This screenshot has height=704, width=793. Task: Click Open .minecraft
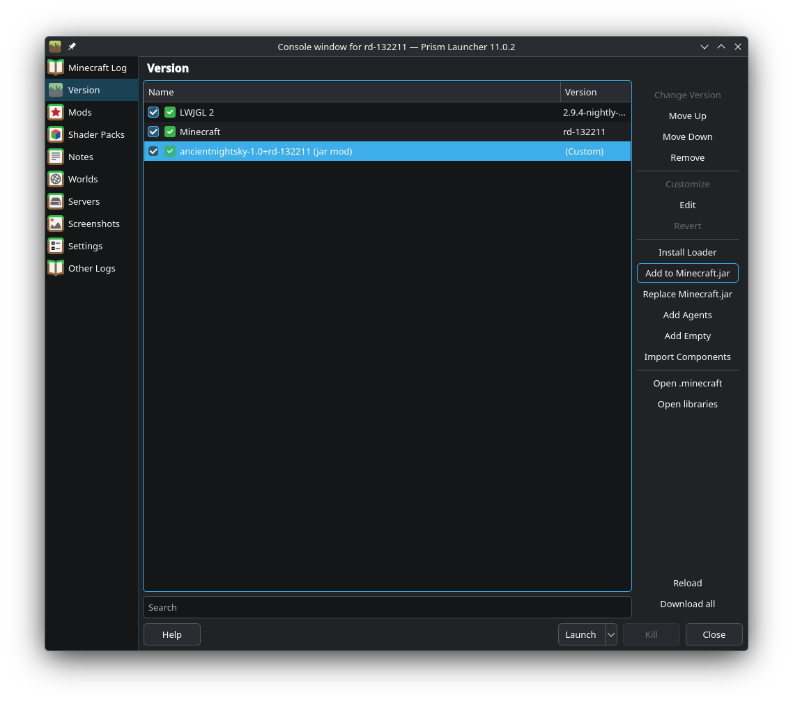[687, 383]
